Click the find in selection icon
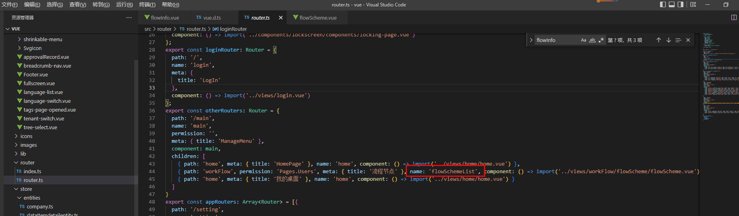This screenshot has width=739, height=216. 678,40
